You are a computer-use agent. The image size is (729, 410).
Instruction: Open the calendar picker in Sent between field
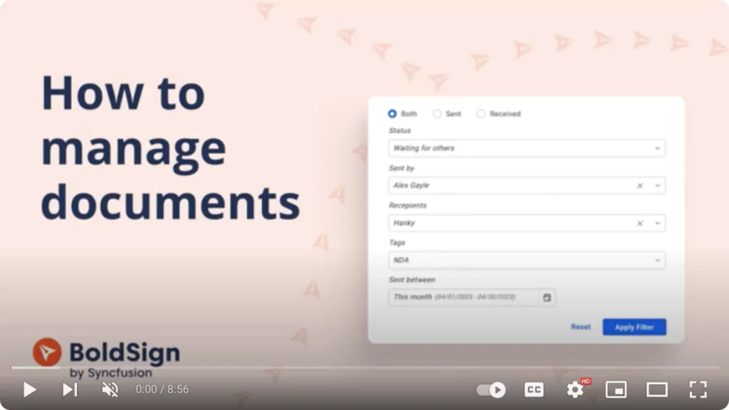[x=547, y=298]
